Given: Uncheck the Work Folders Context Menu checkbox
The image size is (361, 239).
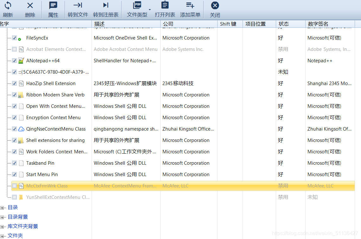Looking at the screenshot, I should coord(15,152).
